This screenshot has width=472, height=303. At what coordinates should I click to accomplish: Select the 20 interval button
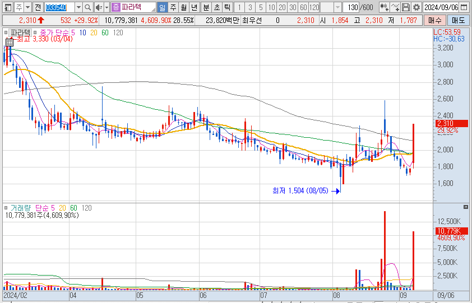[282, 7]
